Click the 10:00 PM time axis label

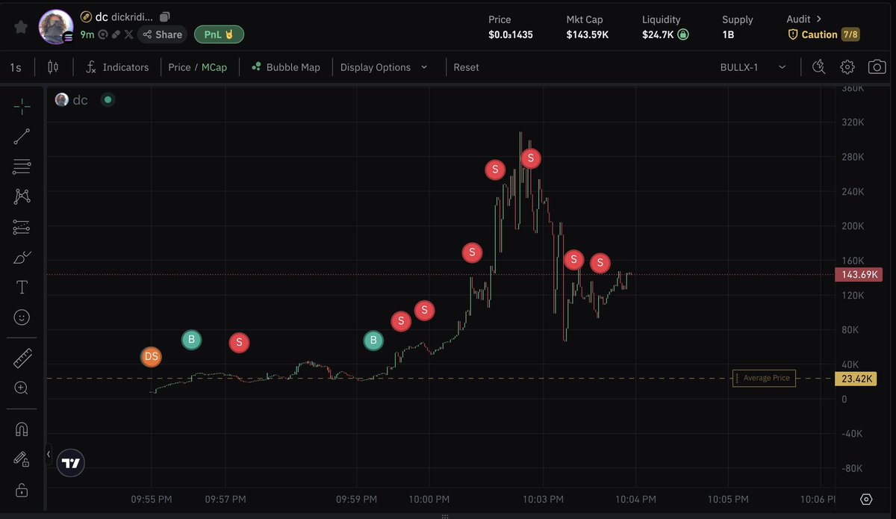(x=429, y=499)
